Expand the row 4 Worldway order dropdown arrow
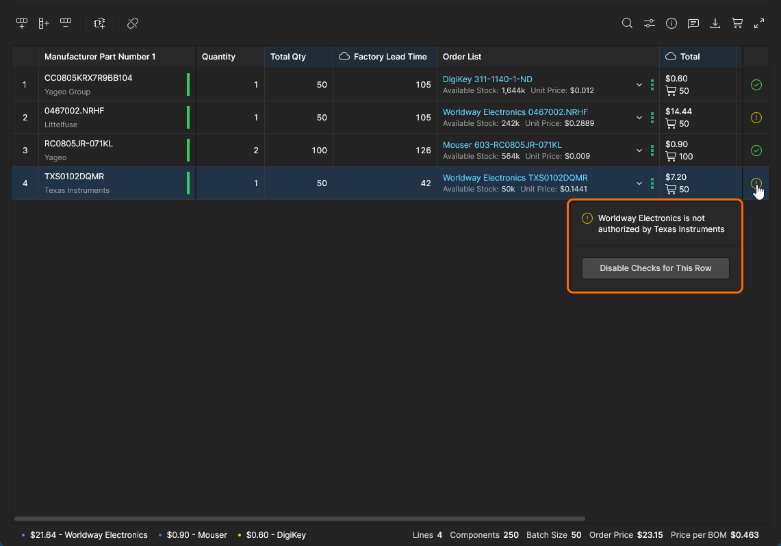781x546 pixels. click(x=639, y=183)
